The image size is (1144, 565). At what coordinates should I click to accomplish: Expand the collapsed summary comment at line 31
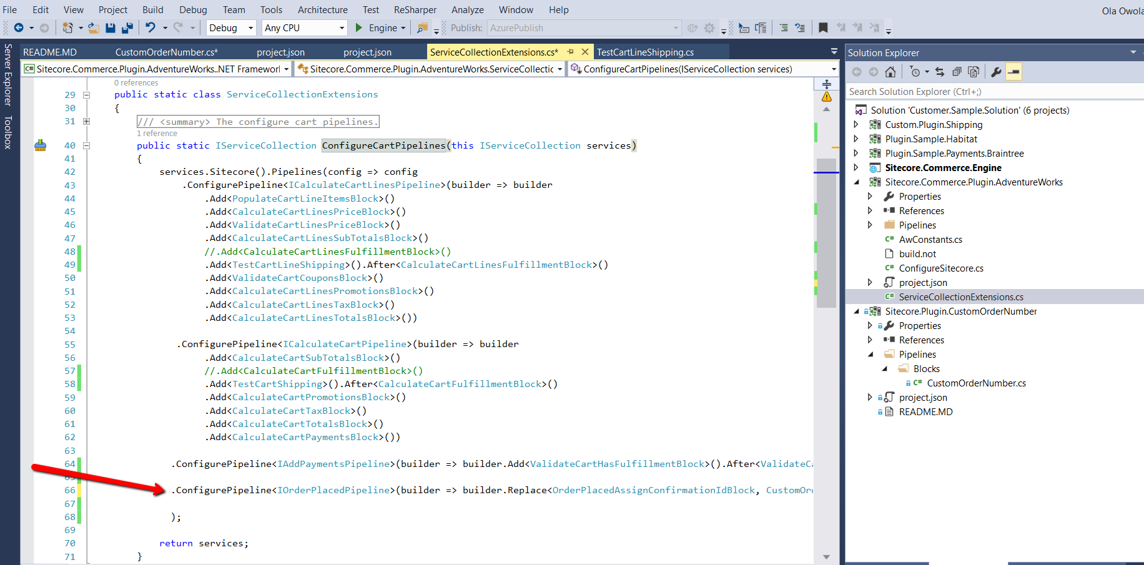click(x=86, y=121)
